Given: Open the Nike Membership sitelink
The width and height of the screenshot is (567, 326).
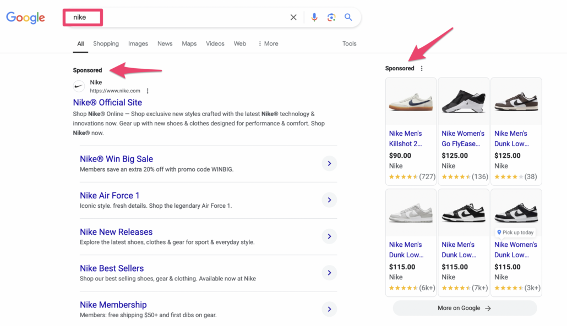Looking at the screenshot, I should tap(113, 305).
